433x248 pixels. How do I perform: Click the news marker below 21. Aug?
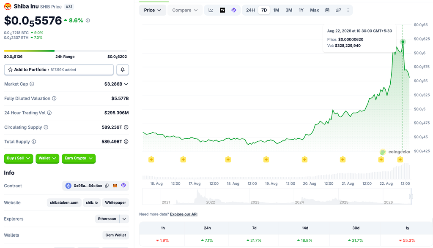coord(343,159)
